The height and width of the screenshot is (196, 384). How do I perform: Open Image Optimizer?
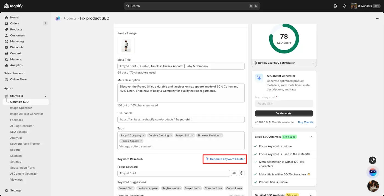pos(21,108)
